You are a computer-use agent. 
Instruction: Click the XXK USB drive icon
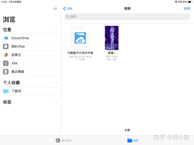tap(6, 63)
